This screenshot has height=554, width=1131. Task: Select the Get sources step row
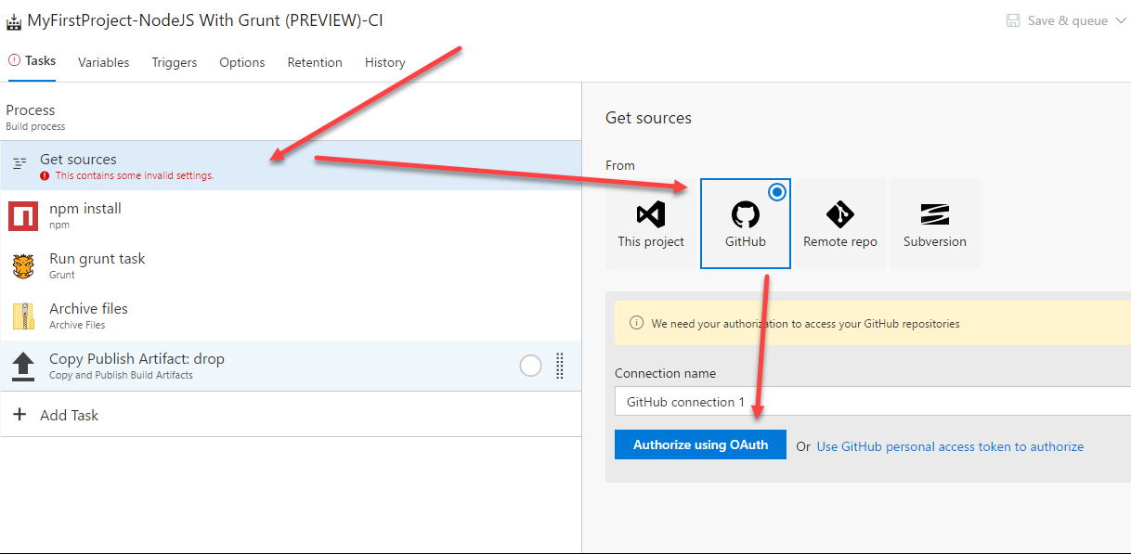click(x=291, y=165)
